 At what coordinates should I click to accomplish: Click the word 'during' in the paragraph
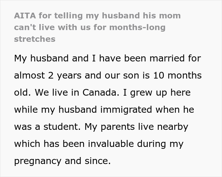[x=152, y=144]
